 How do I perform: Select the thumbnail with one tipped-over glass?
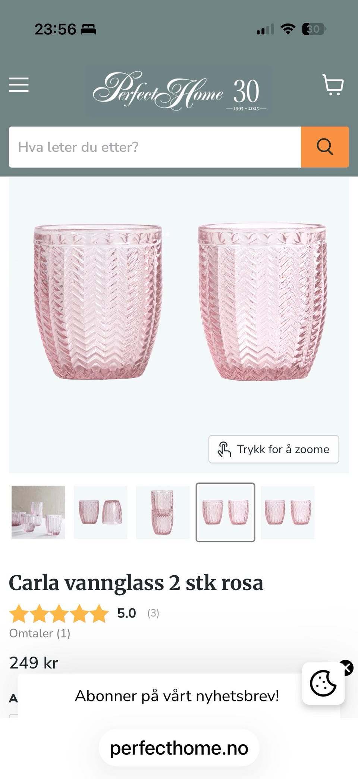(x=101, y=512)
